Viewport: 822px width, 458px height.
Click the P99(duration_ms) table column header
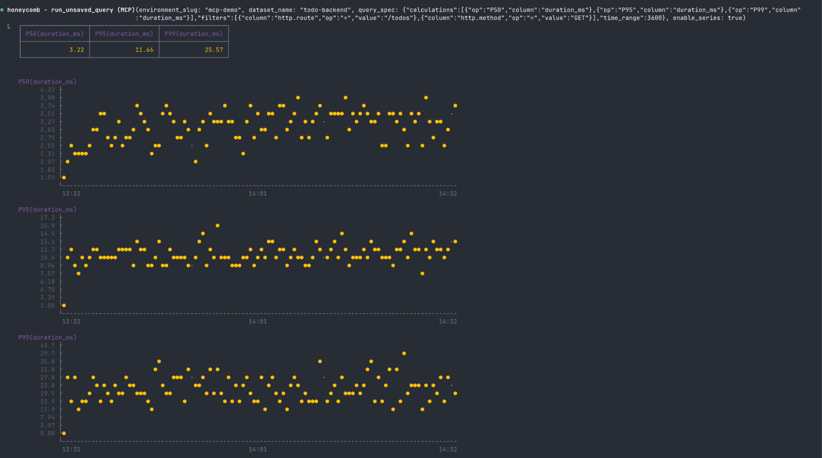[194, 34]
